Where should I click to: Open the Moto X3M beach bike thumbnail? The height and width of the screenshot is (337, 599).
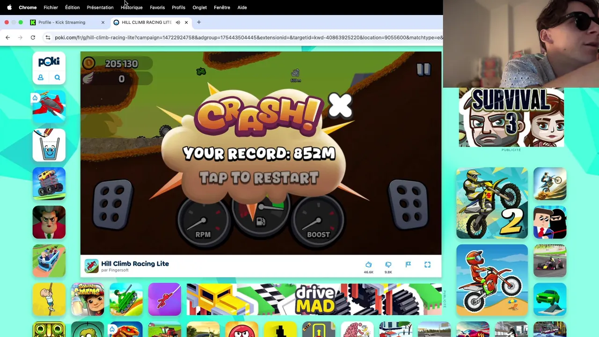492,280
